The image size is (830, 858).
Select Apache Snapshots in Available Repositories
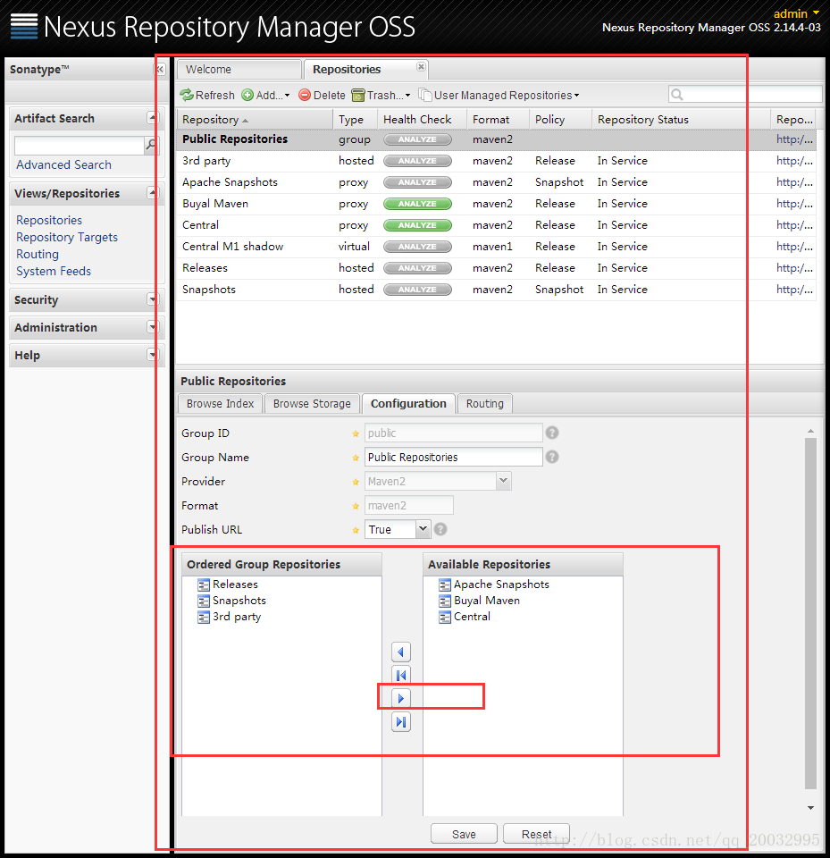coord(501,585)
